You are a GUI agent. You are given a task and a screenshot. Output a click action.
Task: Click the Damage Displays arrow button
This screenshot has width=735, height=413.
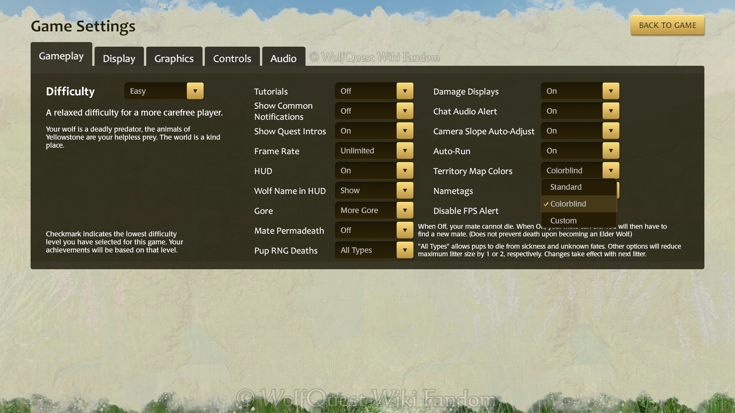tap(611, 91)
